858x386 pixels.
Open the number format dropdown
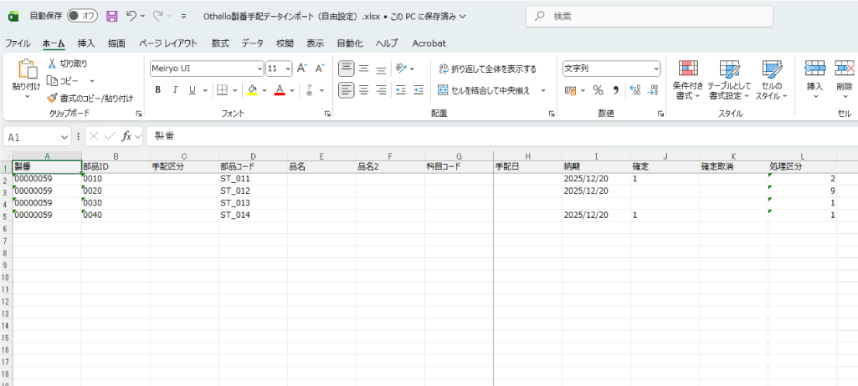coord(655,69)
